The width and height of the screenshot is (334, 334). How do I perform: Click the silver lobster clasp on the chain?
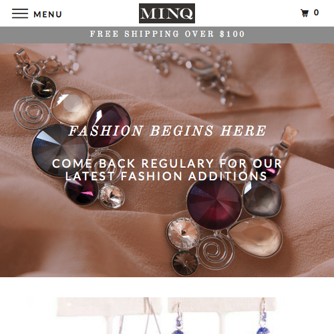point(204,67)
